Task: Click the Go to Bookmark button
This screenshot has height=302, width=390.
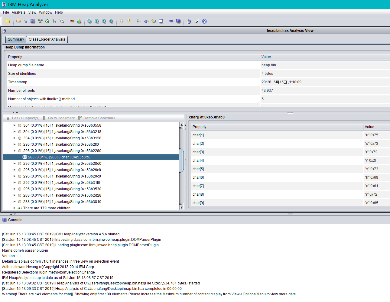Action: (59, 118)
